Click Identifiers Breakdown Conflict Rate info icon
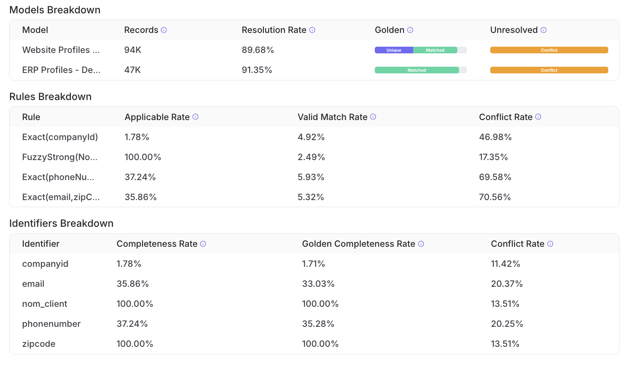The height and width of the screenshot is (366, 637). pos(550,244)
